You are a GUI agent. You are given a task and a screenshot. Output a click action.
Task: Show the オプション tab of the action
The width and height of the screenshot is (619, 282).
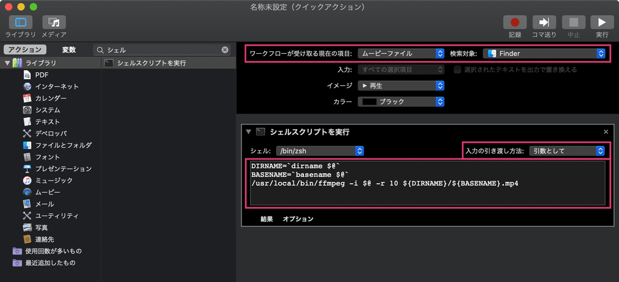tap(298, 219)
